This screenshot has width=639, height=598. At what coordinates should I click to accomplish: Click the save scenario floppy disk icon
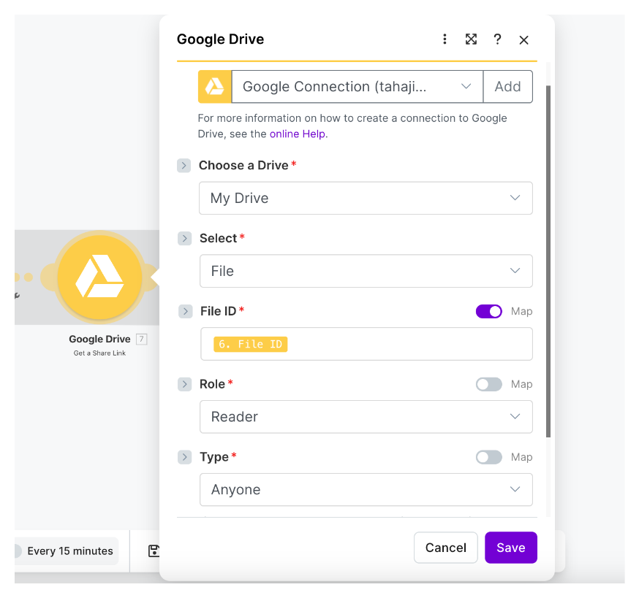point(154,551)
